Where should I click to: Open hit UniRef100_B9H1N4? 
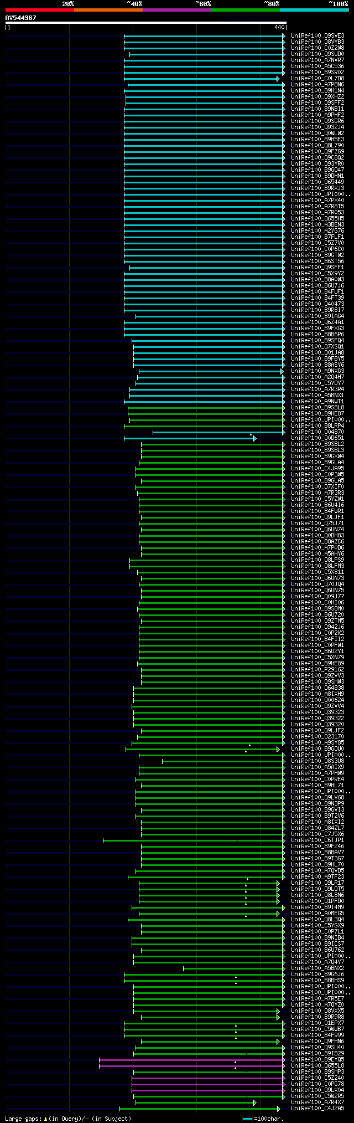[x=317, y=90]
